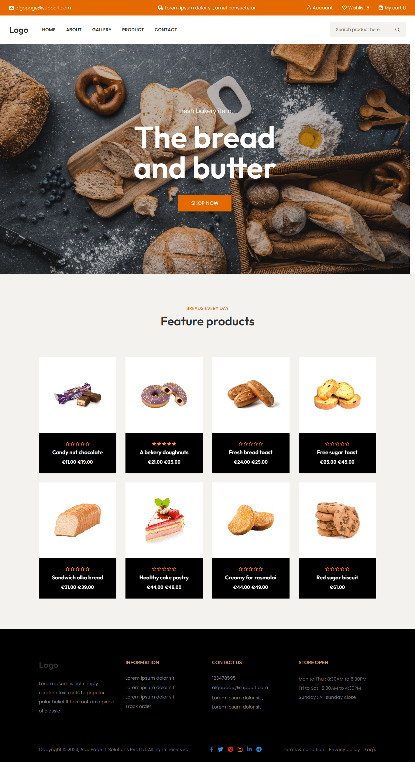This screenshot has width=415, height=762.
Task: Open the Privacy policy link
Action: coord(344,749)
